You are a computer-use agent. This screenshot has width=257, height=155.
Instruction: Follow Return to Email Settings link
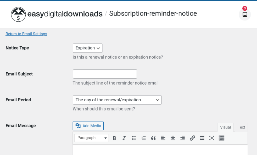click(26, 34)
